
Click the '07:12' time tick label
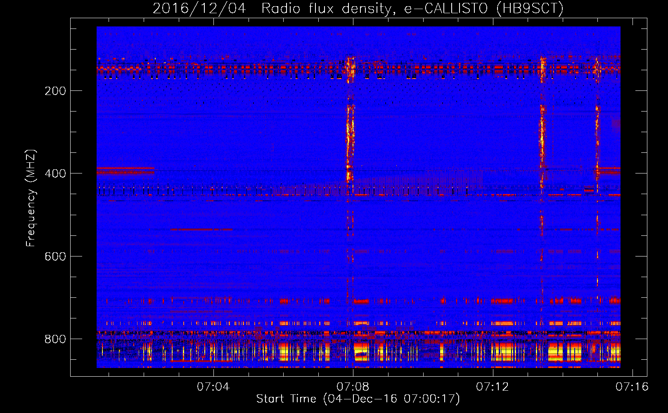coord(493,387)
